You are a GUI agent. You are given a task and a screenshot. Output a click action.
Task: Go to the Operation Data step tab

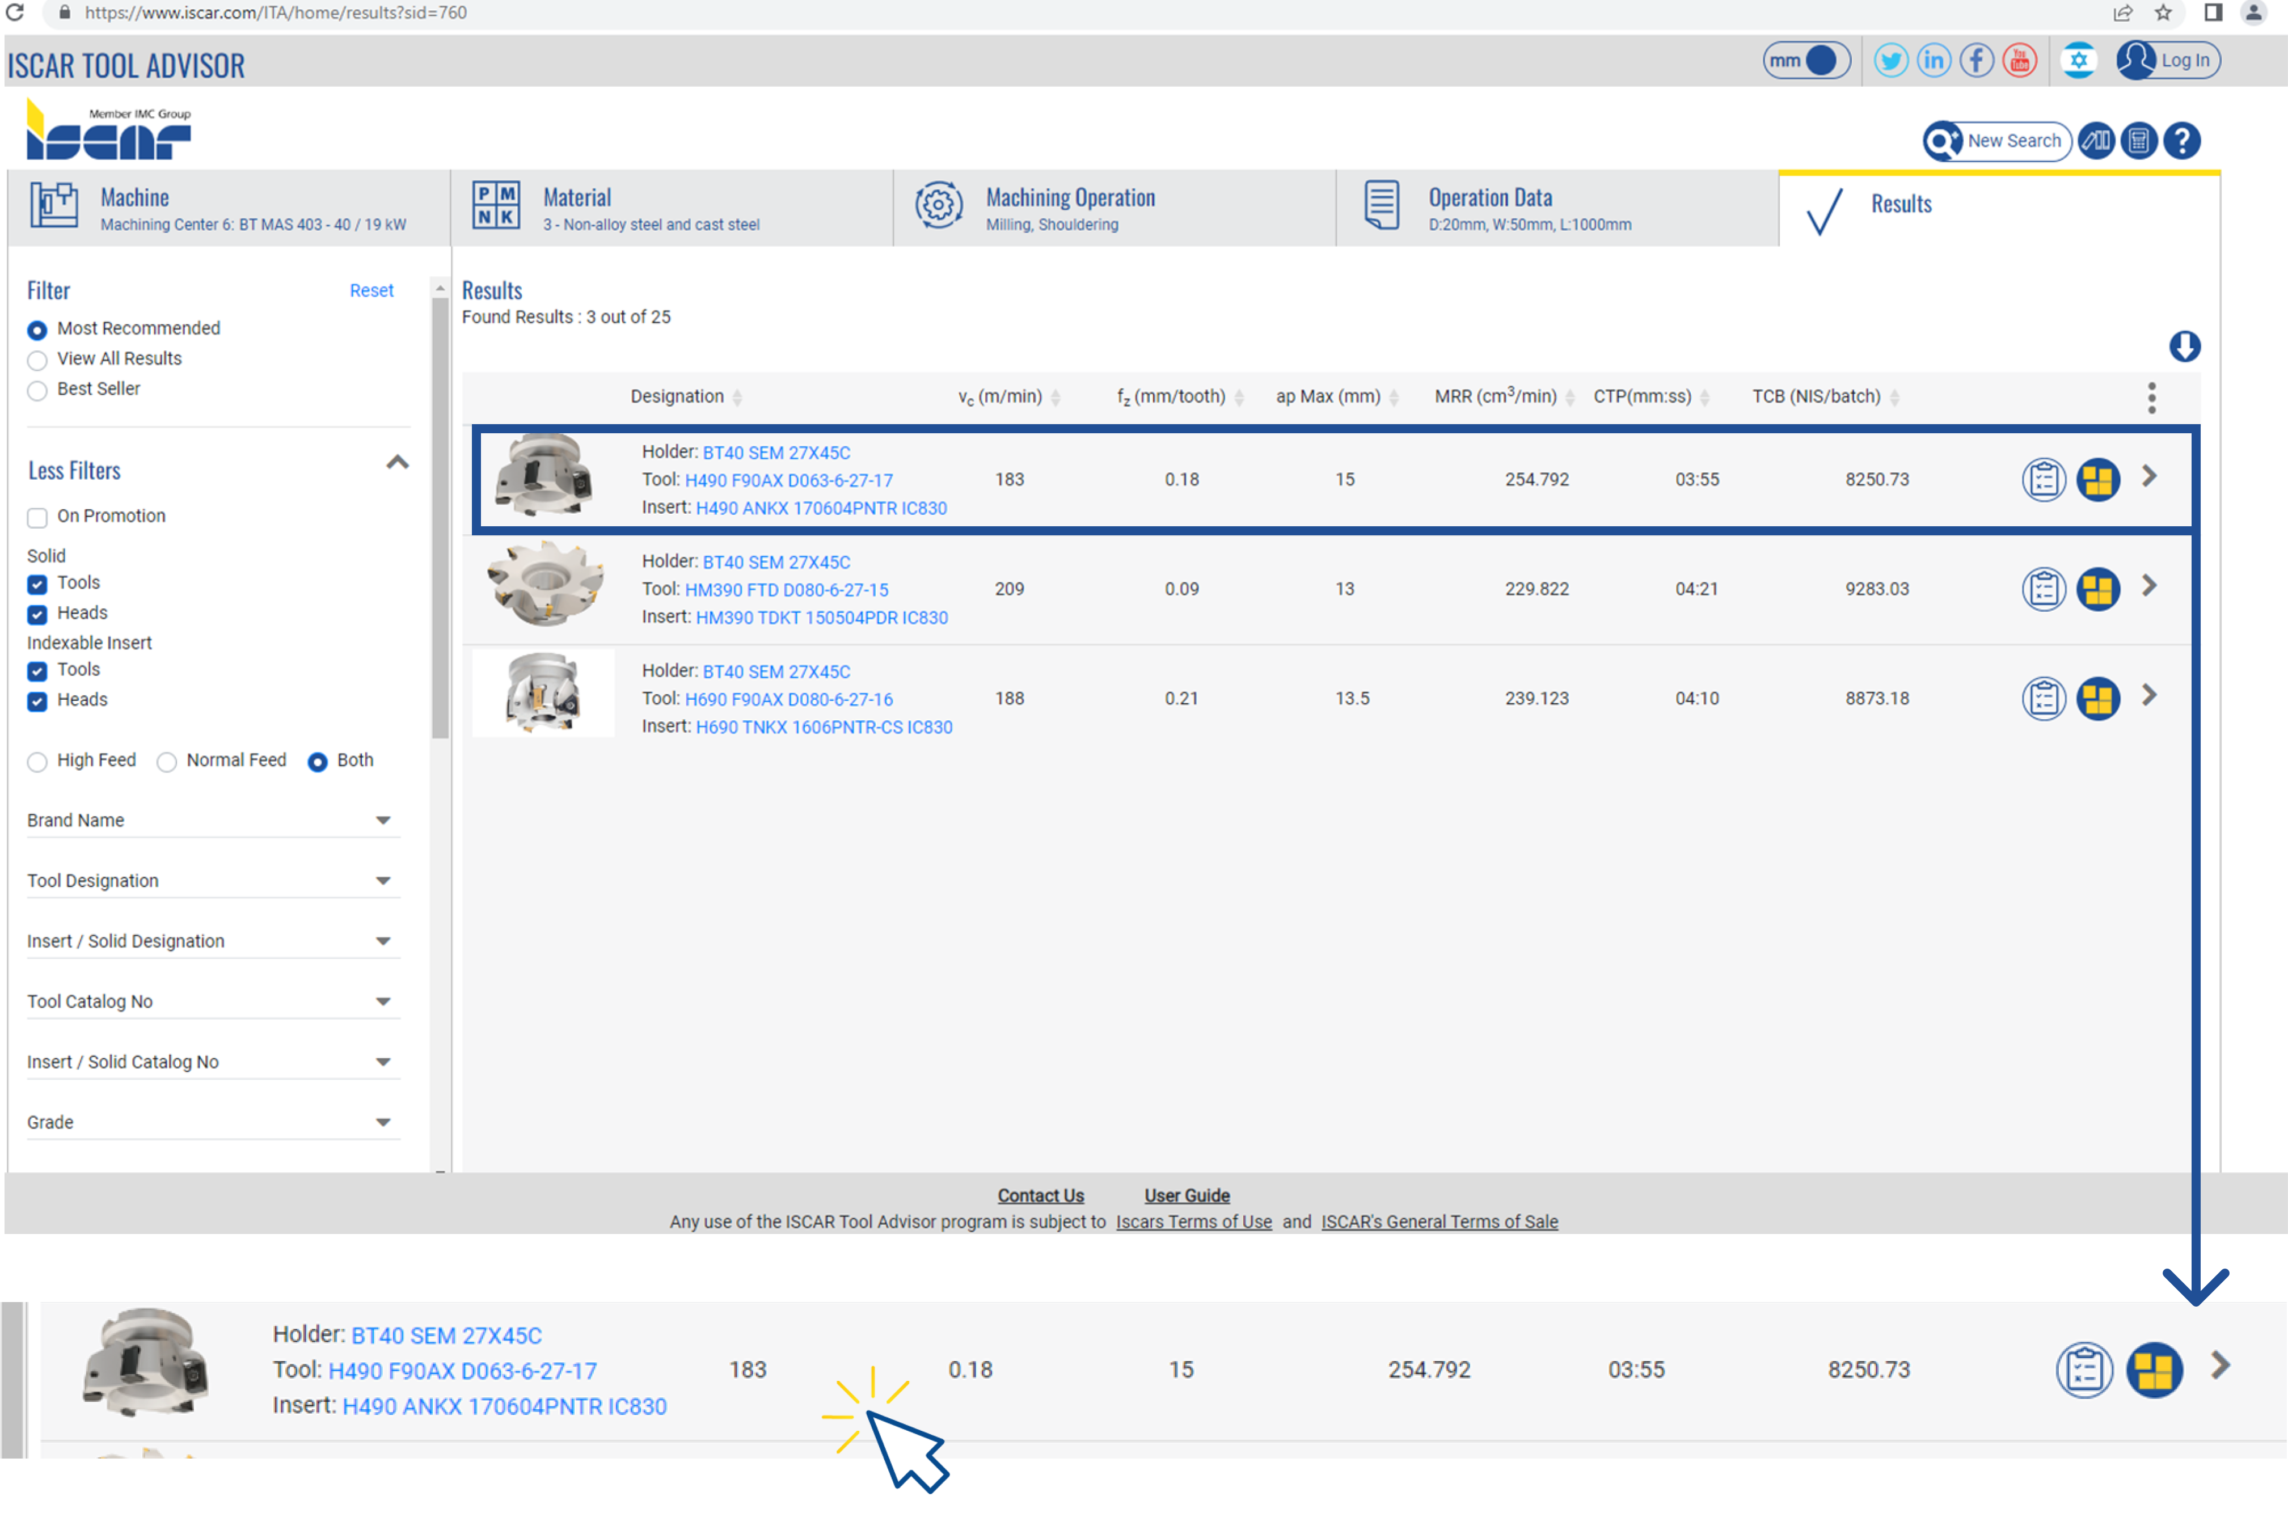click(1557, 209)
